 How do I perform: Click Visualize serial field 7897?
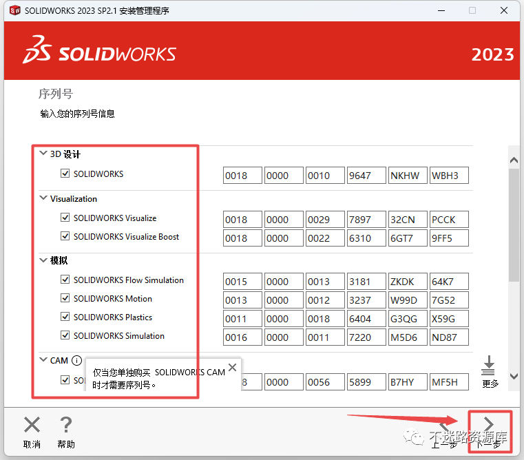click(x=366, y=220)
